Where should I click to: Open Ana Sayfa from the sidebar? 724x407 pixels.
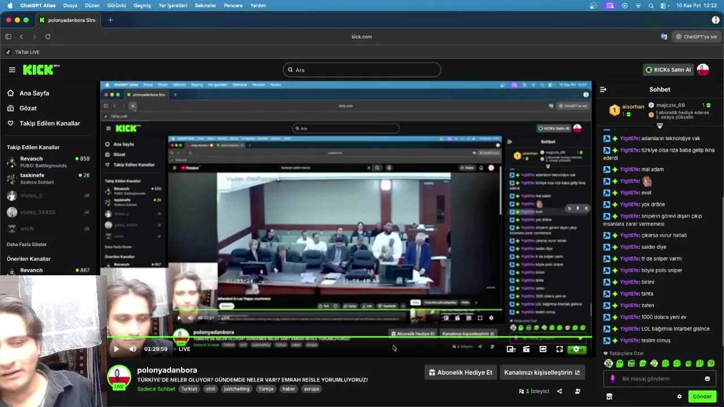(28, 93)
